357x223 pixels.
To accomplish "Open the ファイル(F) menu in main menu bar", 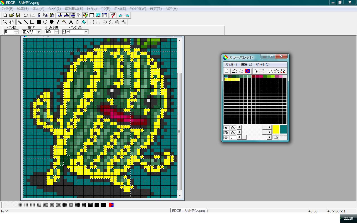I will pyautogui.click(x=8, y=8).
